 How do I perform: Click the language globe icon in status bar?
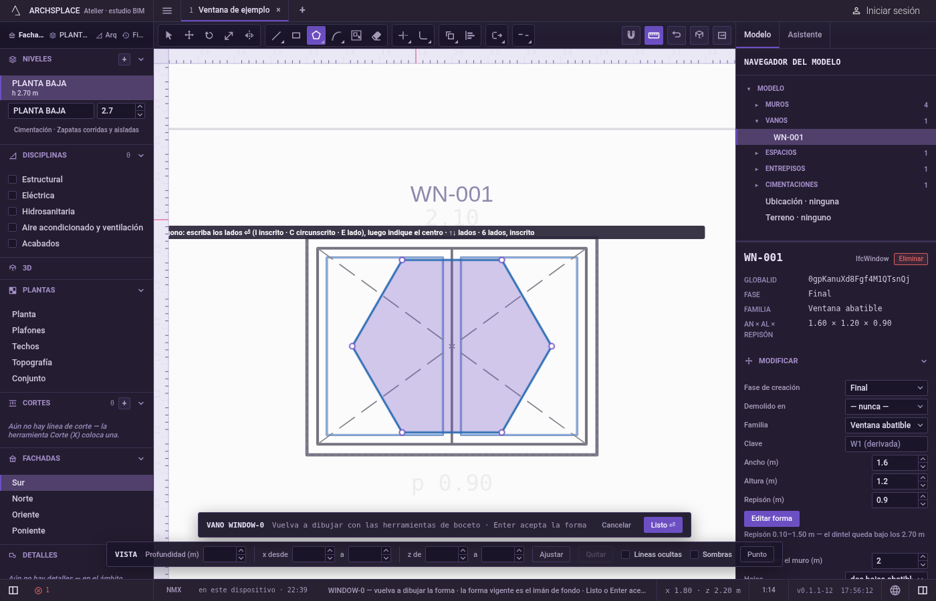895,590
